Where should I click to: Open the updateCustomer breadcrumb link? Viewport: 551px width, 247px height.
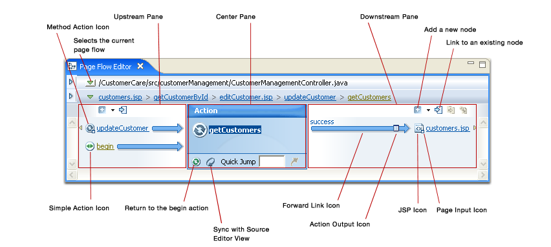310,97
